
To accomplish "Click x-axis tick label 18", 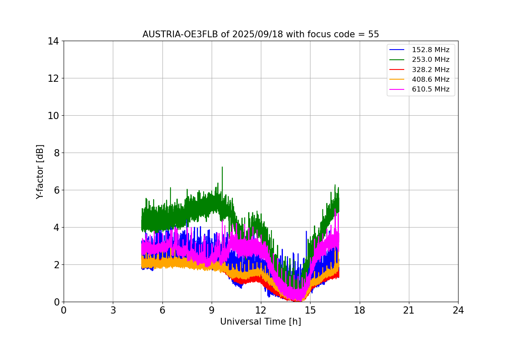I will pyautogui.click(x=360, y=310).
